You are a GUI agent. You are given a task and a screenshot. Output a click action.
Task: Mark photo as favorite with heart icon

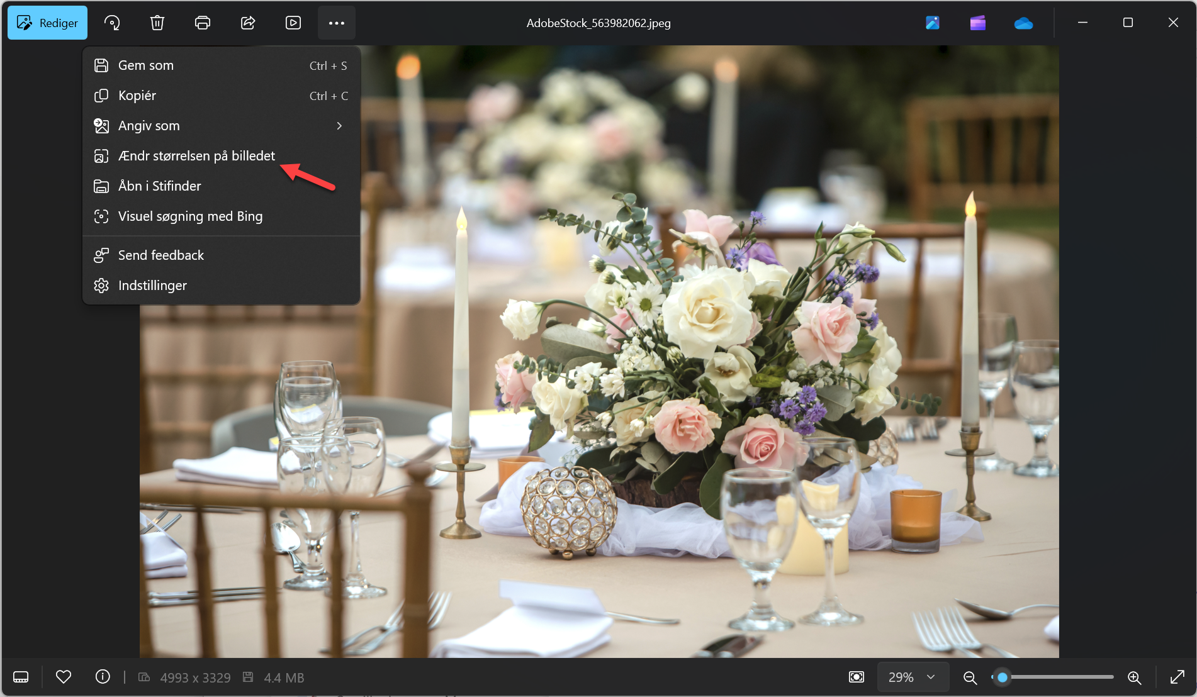(64, 677)
